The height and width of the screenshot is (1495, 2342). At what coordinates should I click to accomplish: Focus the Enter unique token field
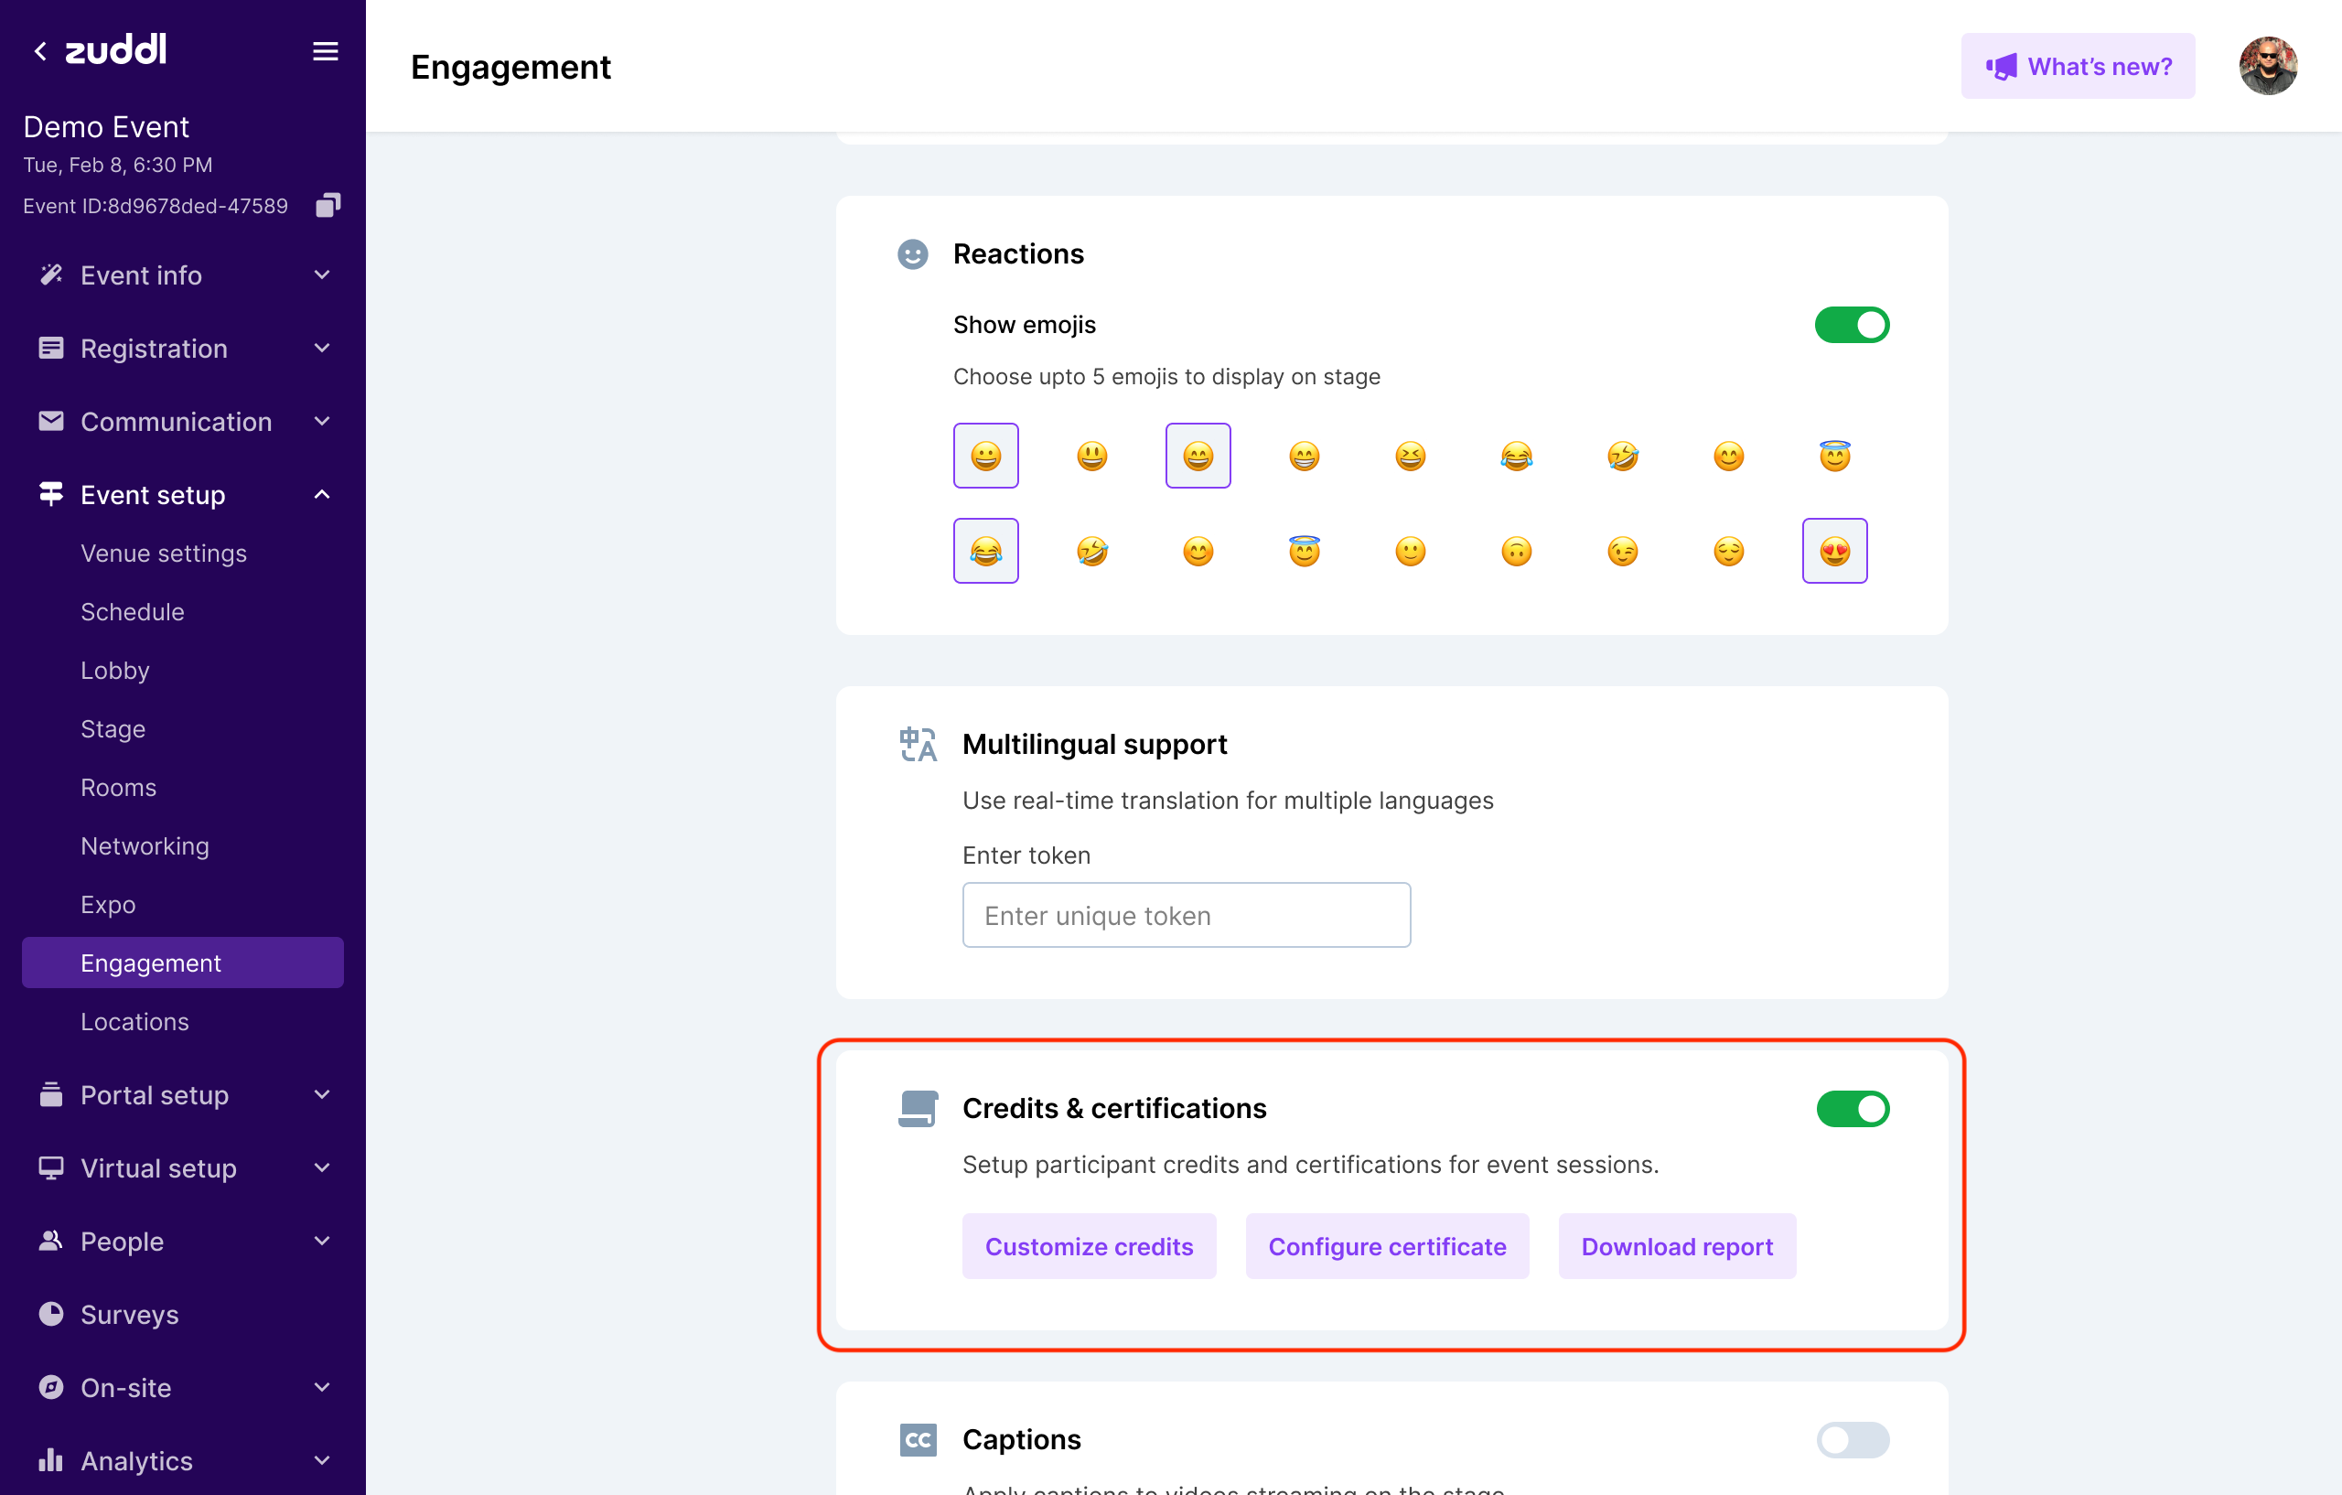pos(1186,915)
